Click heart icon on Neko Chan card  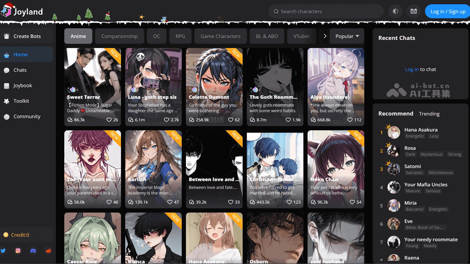tap(352, 202)
